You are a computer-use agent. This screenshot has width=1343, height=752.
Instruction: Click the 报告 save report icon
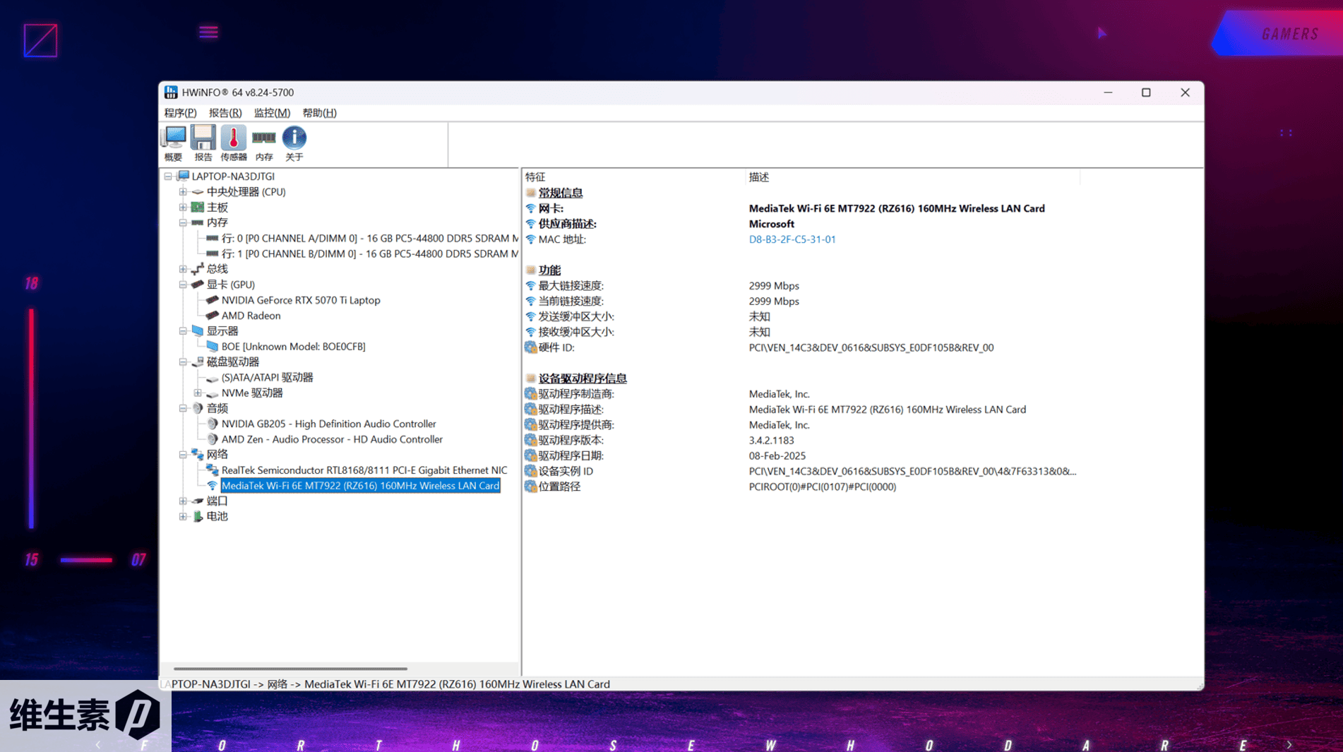[x=203, y=143]
